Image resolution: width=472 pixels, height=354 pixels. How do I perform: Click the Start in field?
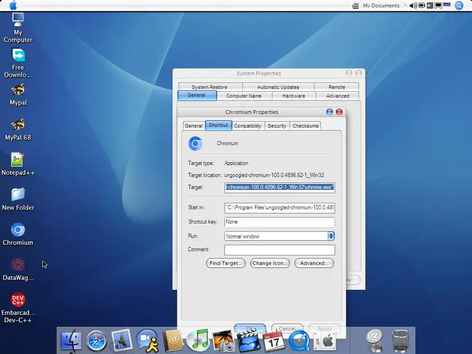point(280,208)
